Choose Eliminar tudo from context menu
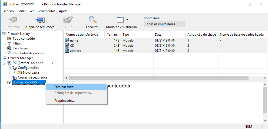Viewport: 268px width, 129px height. 76,87
